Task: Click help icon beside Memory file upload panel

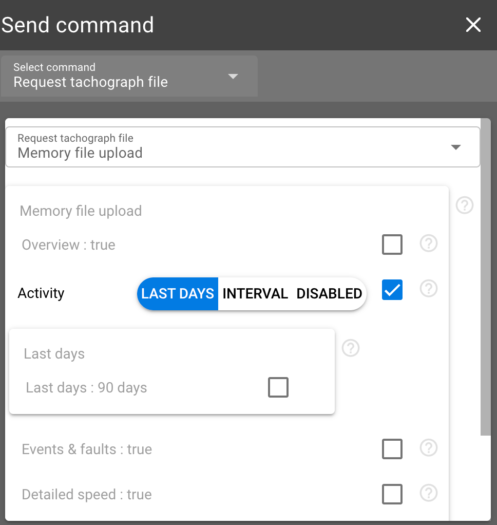Action: pos(464,205)
